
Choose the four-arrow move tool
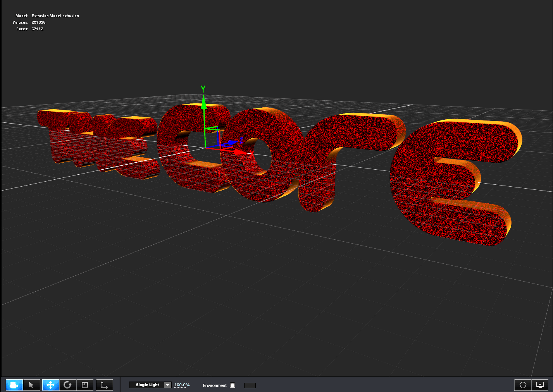pos(50,385)
